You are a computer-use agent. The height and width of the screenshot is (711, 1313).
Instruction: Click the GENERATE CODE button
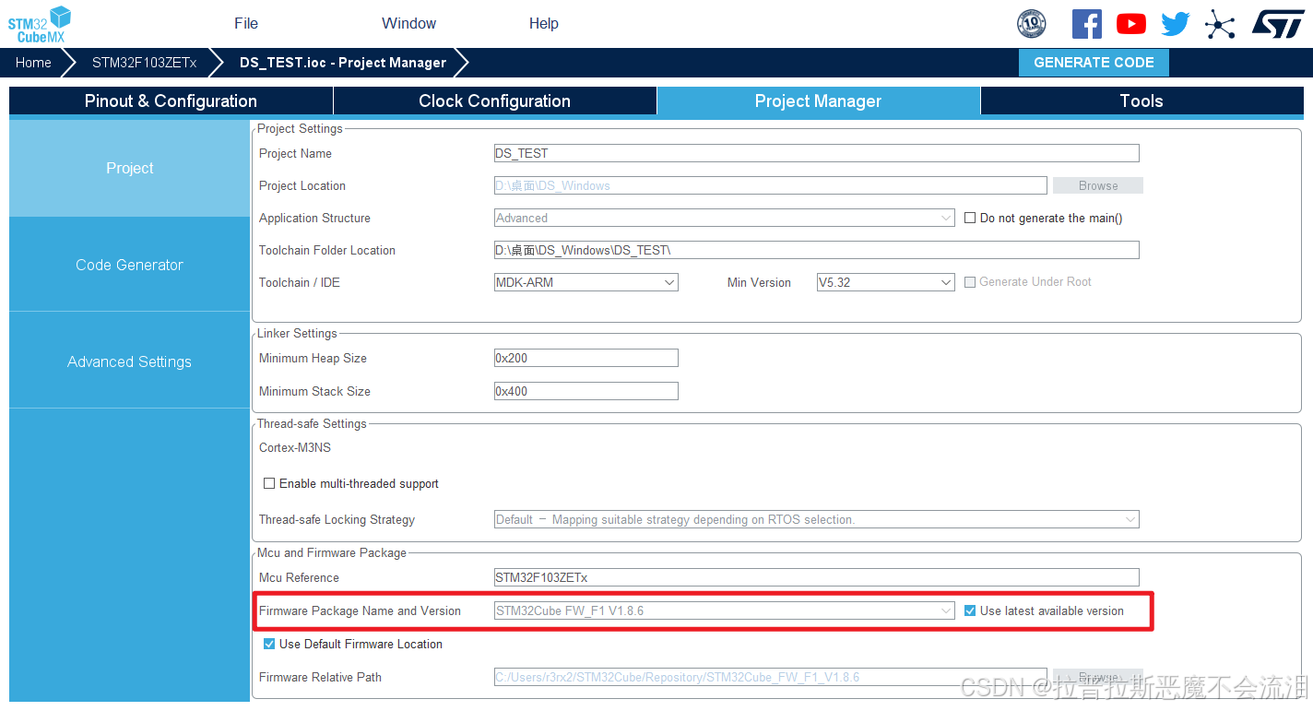point(1094,63)
